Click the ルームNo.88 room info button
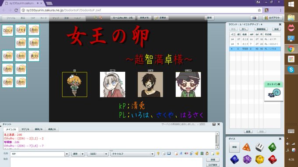Viewport: 298px width, 167px height. point(123,18)
